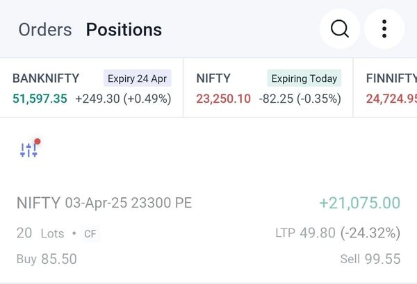Switch to the Orders tab

point(45,30)
